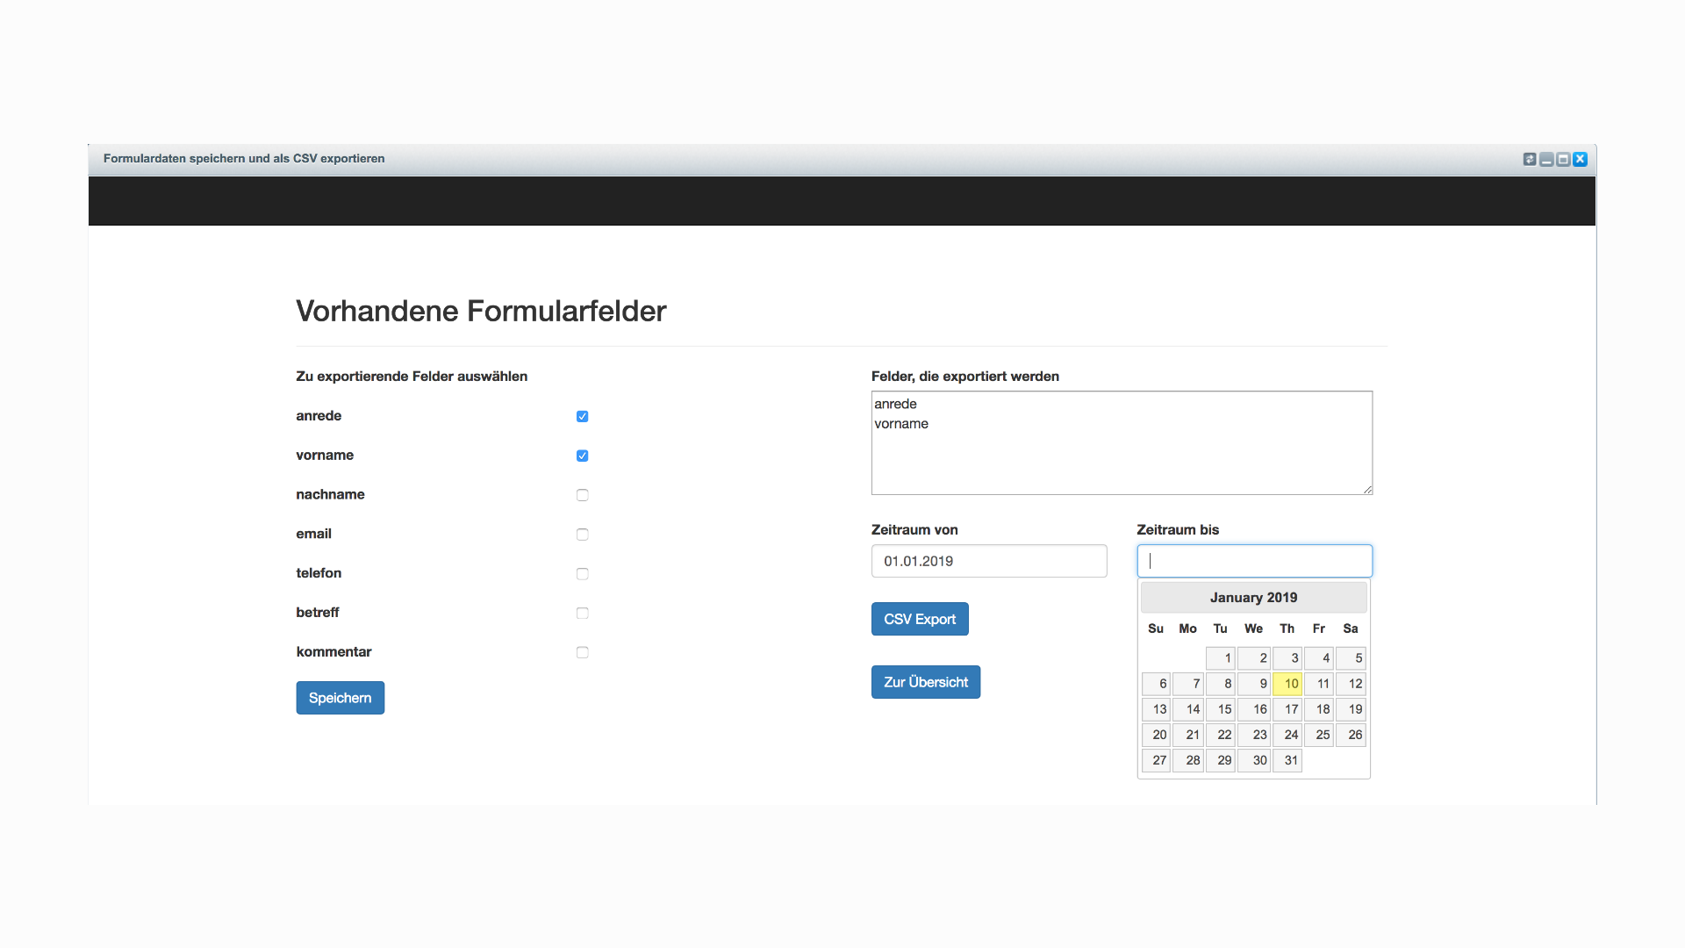
Task: Click the minimize window icon
Action: [1547, 159]
